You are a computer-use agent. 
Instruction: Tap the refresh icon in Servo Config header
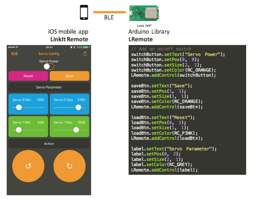(85, 54)
